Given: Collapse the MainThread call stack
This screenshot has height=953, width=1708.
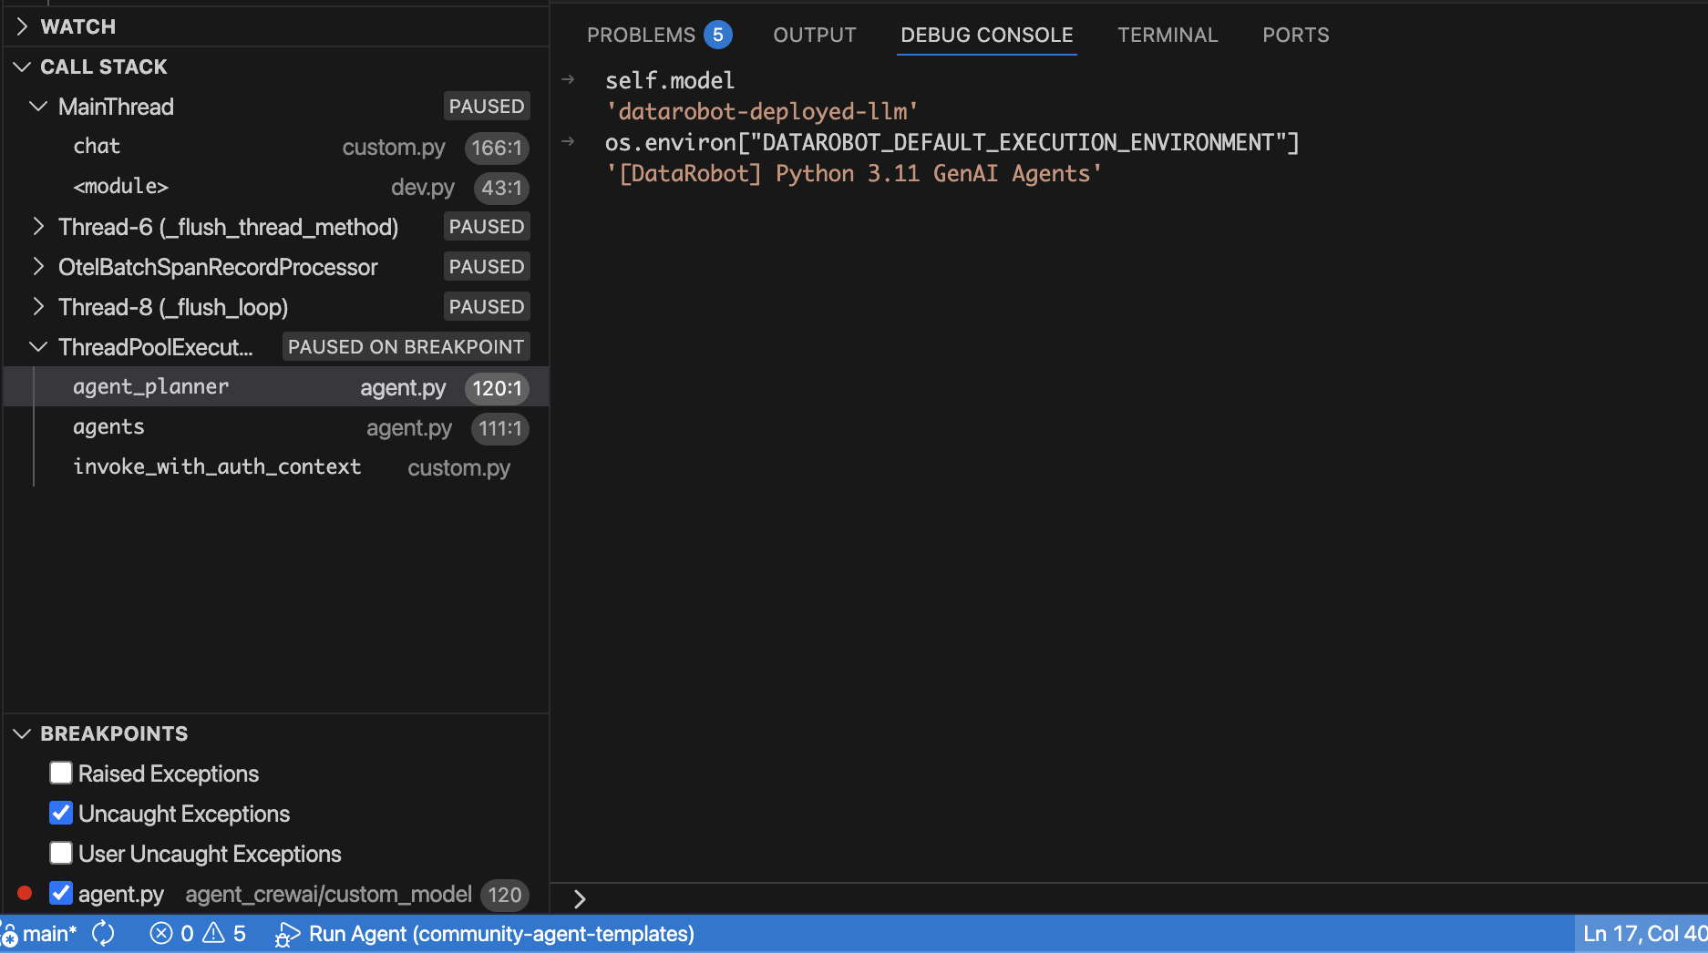Looking at the screenshot, I should coord(38,107).
